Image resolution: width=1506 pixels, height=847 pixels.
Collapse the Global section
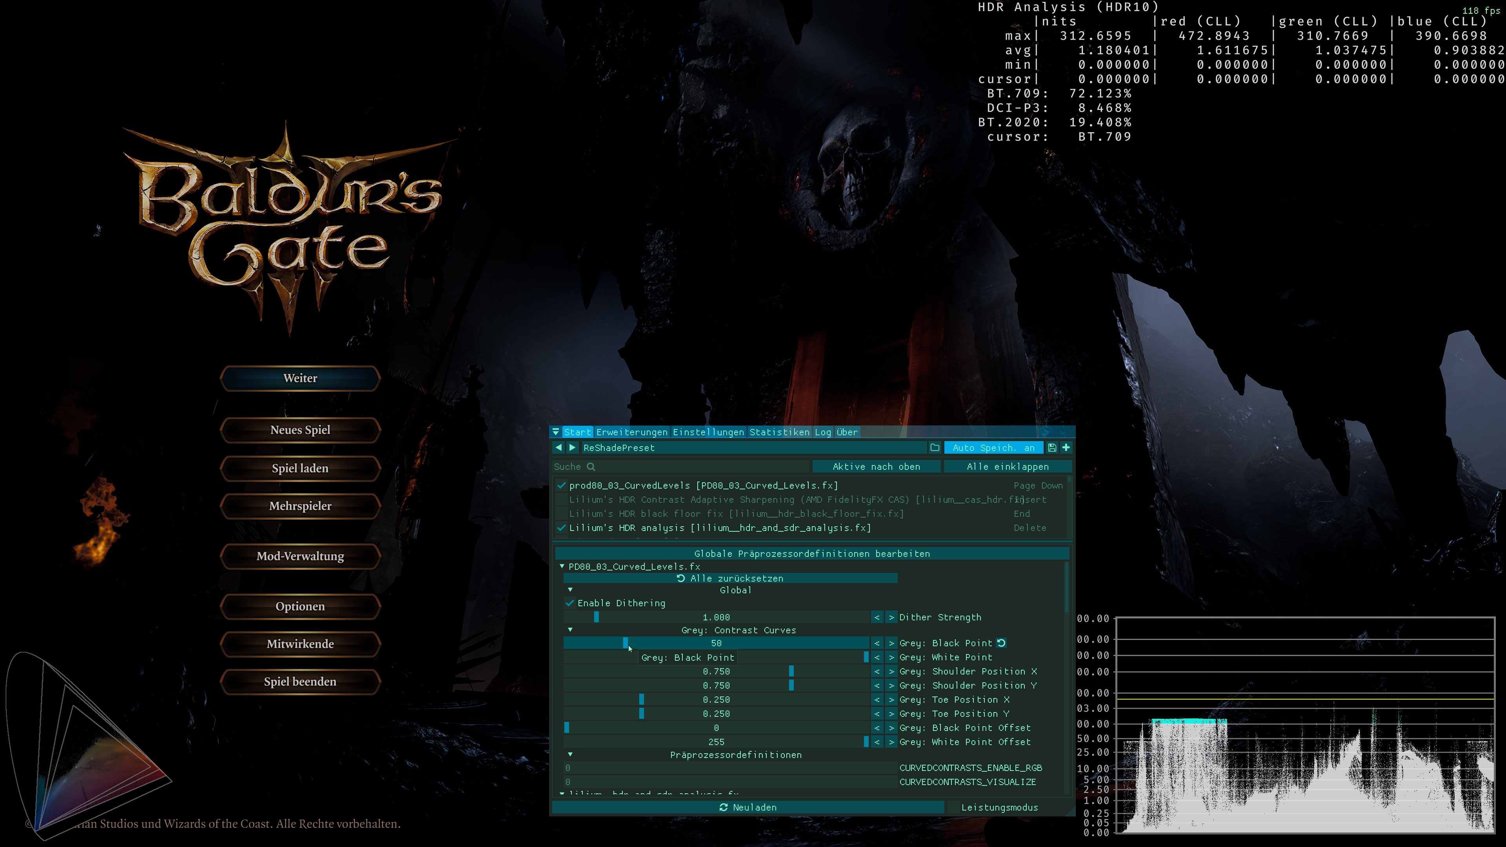570,590
